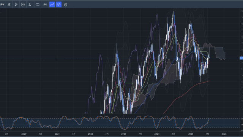The image size is (243, 137).
Task: Click the 2021 label on time axis
Action: (x=57, y=134)
